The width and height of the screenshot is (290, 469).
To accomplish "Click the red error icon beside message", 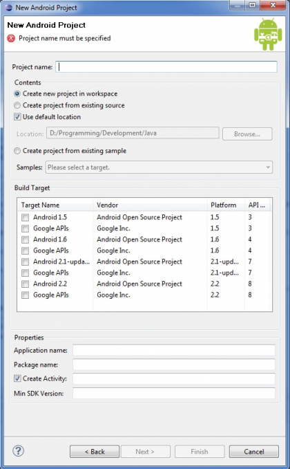I will [x=11, y=38].
